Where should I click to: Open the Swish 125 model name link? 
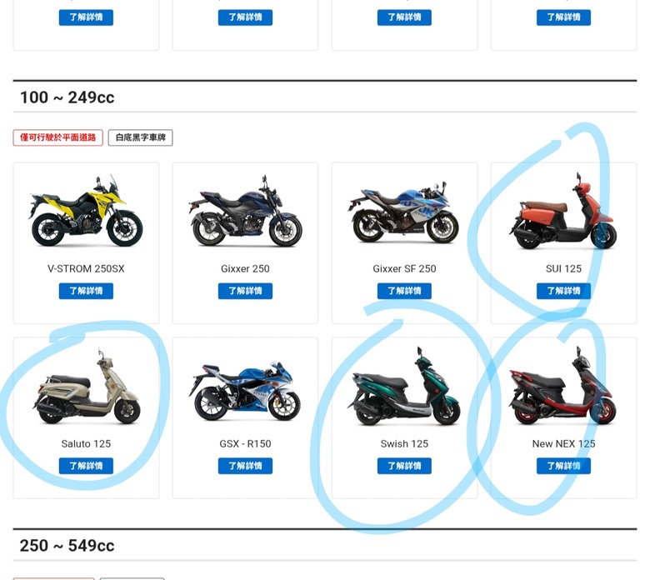pyautogui.click(x=404, y=443)
